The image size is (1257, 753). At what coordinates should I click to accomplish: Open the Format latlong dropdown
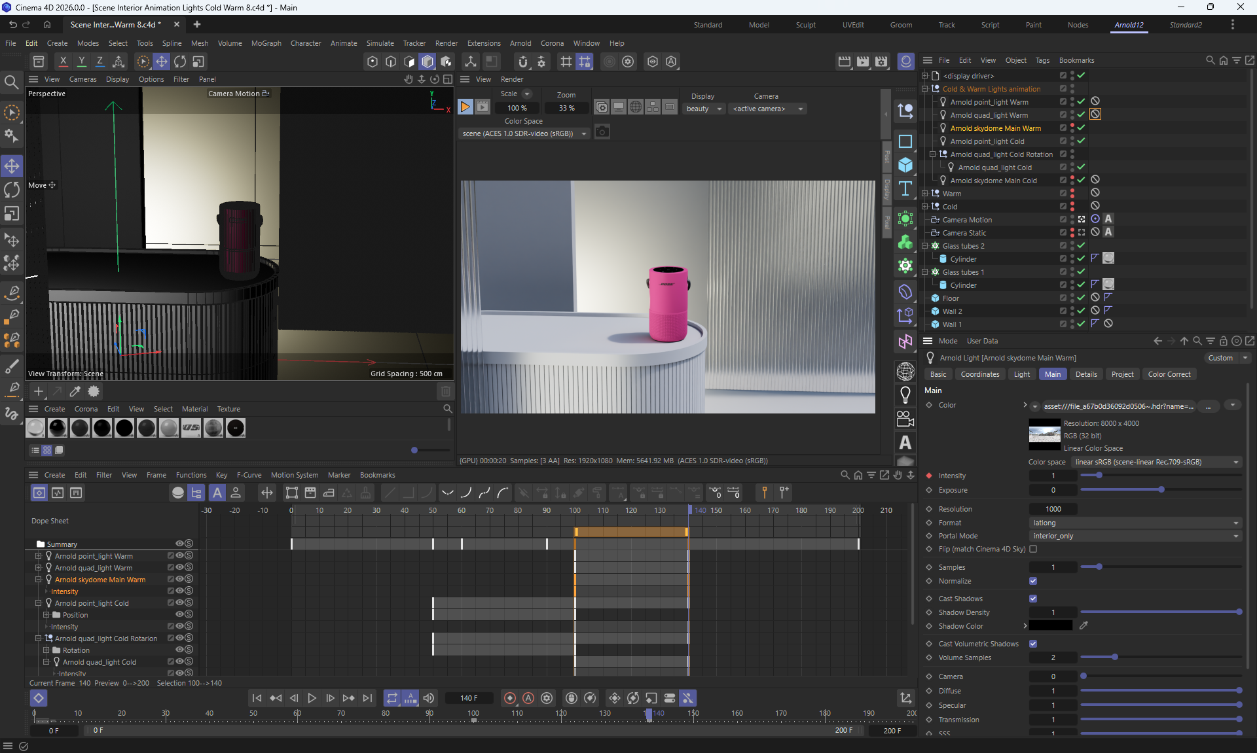point(1135,523)
